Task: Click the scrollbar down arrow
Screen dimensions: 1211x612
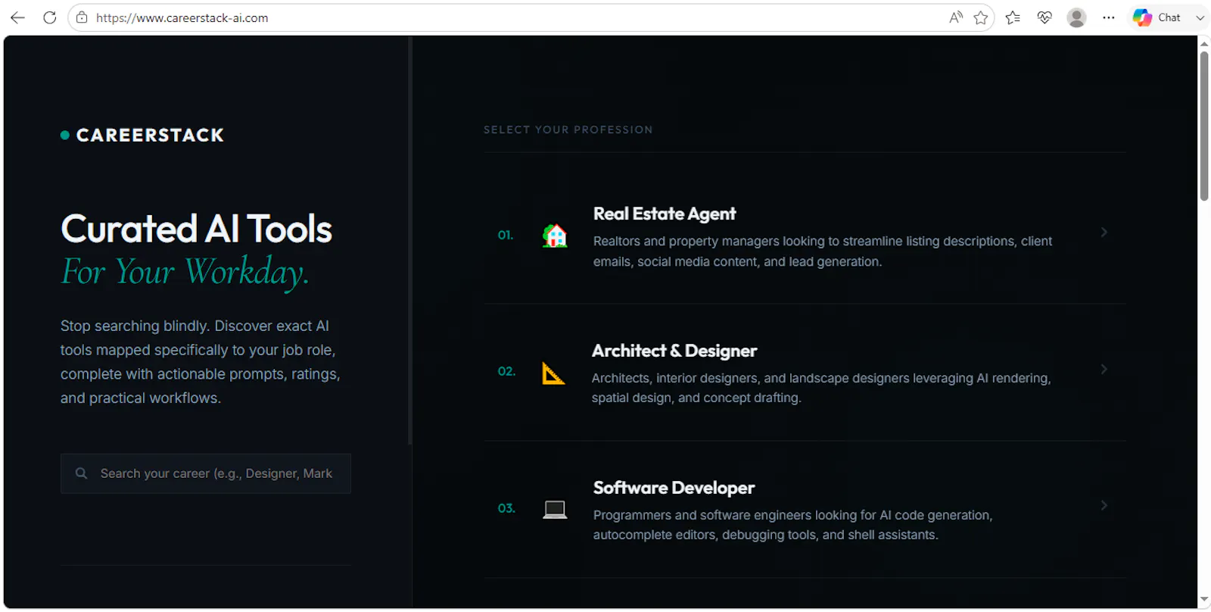Action: point(1204,601)
